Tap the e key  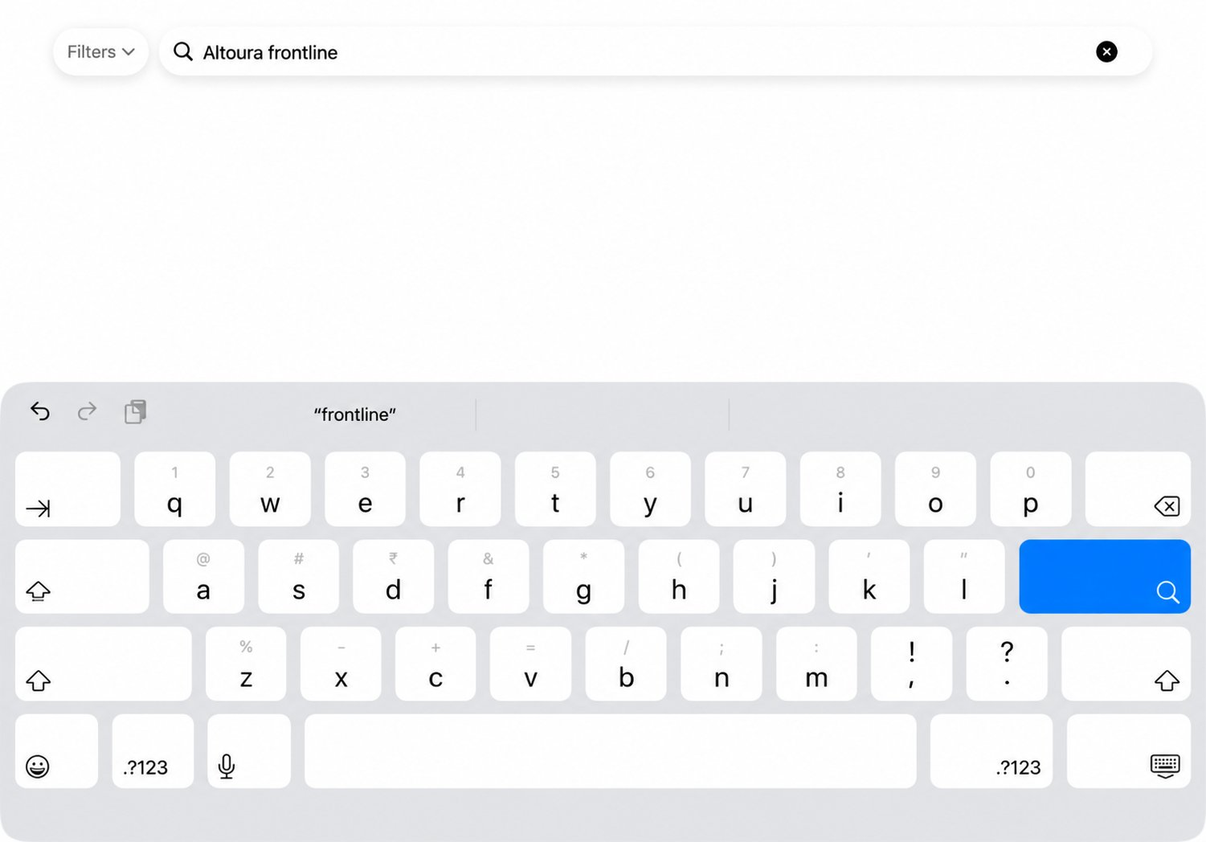pyautogui.click(x=365, y=489)
